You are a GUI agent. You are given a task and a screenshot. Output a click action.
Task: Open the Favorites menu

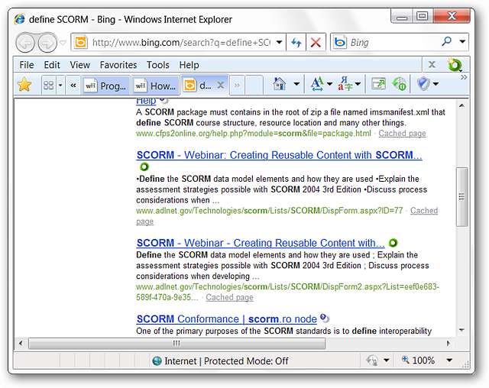[x=118, y=65]
